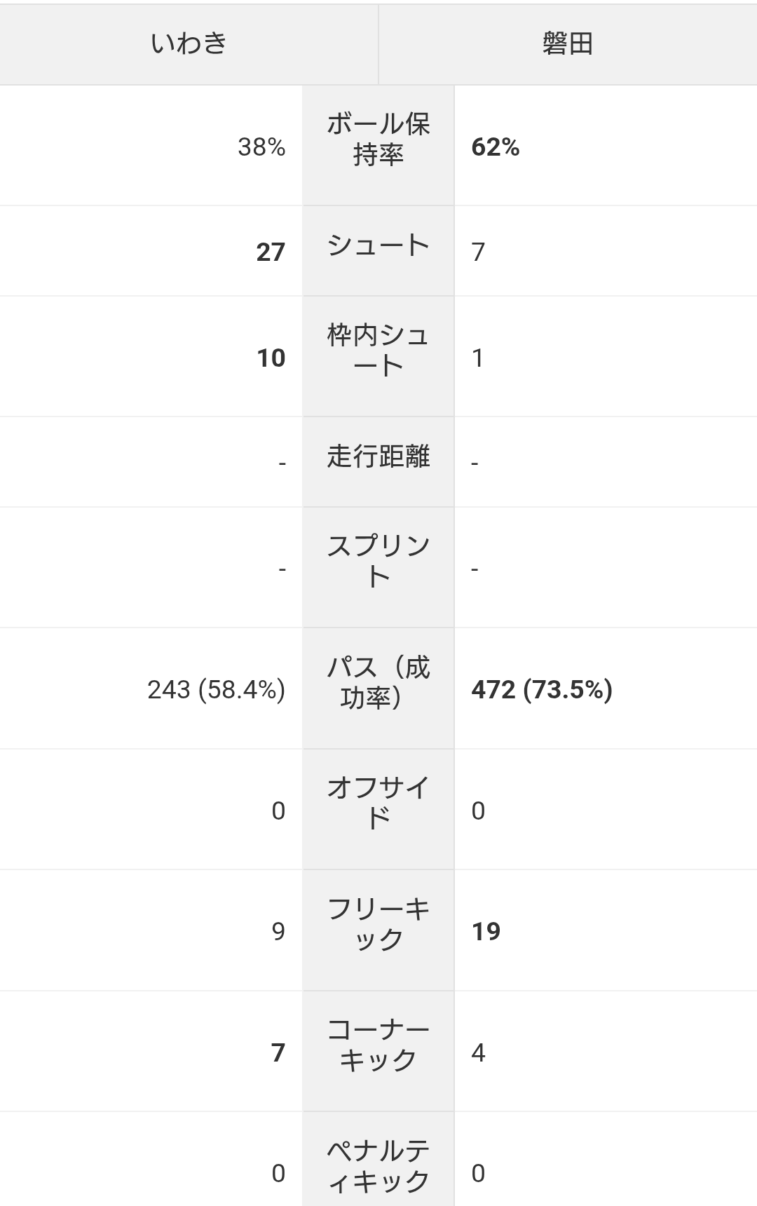The width and height of the screenshot is (757, 1206).
Task: Tap the フリーキック stat label
Action: [x=378, y=924]
